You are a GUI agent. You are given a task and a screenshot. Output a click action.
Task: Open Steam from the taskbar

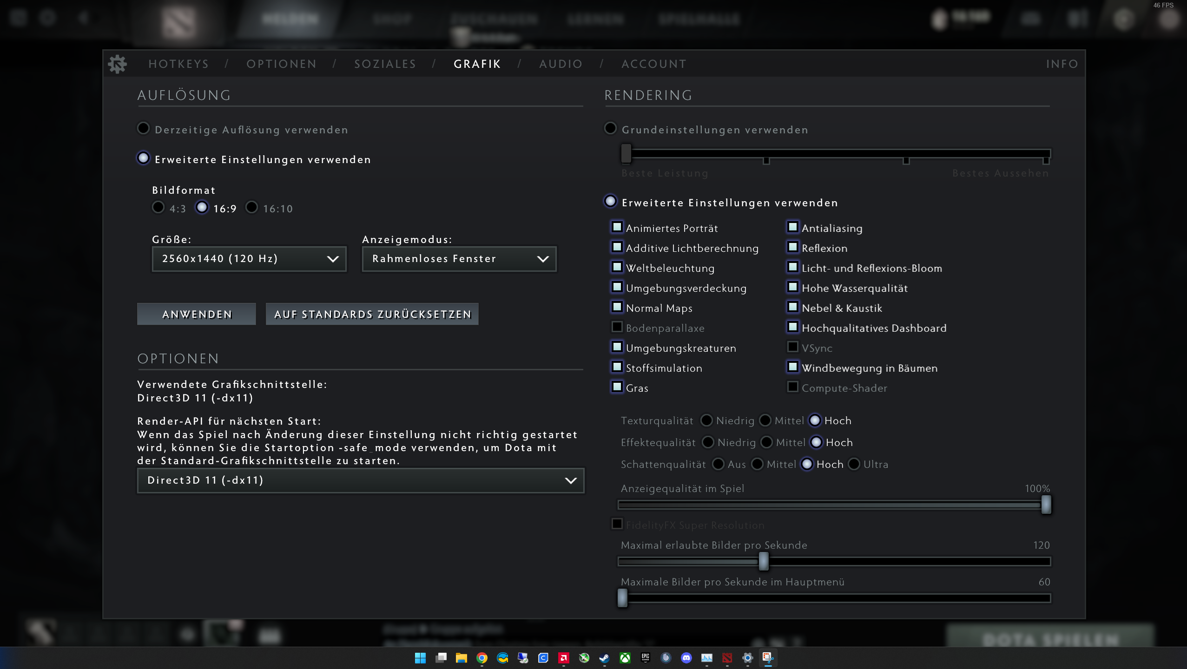click(x=604, y=658)
